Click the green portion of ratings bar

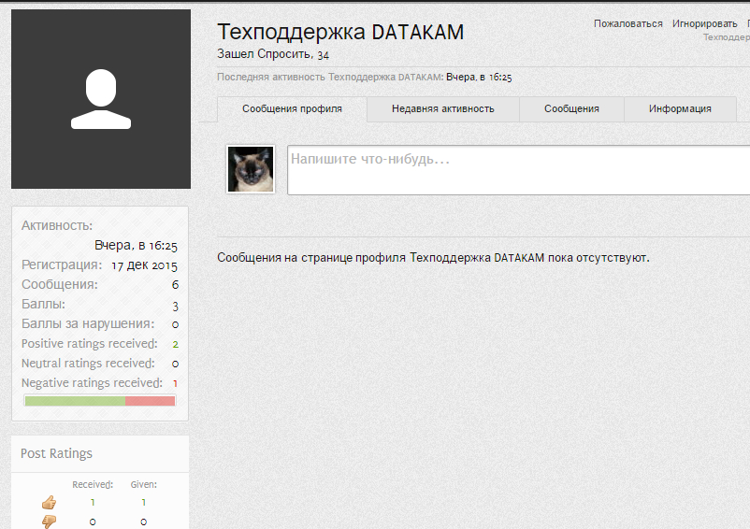[x=75, y=401]
